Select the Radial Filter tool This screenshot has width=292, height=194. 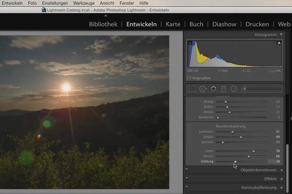pos(234,89)
